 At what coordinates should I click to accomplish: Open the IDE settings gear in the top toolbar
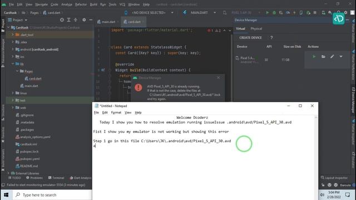coord(345,12)
